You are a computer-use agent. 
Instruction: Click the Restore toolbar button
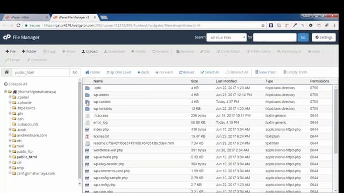[160, 51]
